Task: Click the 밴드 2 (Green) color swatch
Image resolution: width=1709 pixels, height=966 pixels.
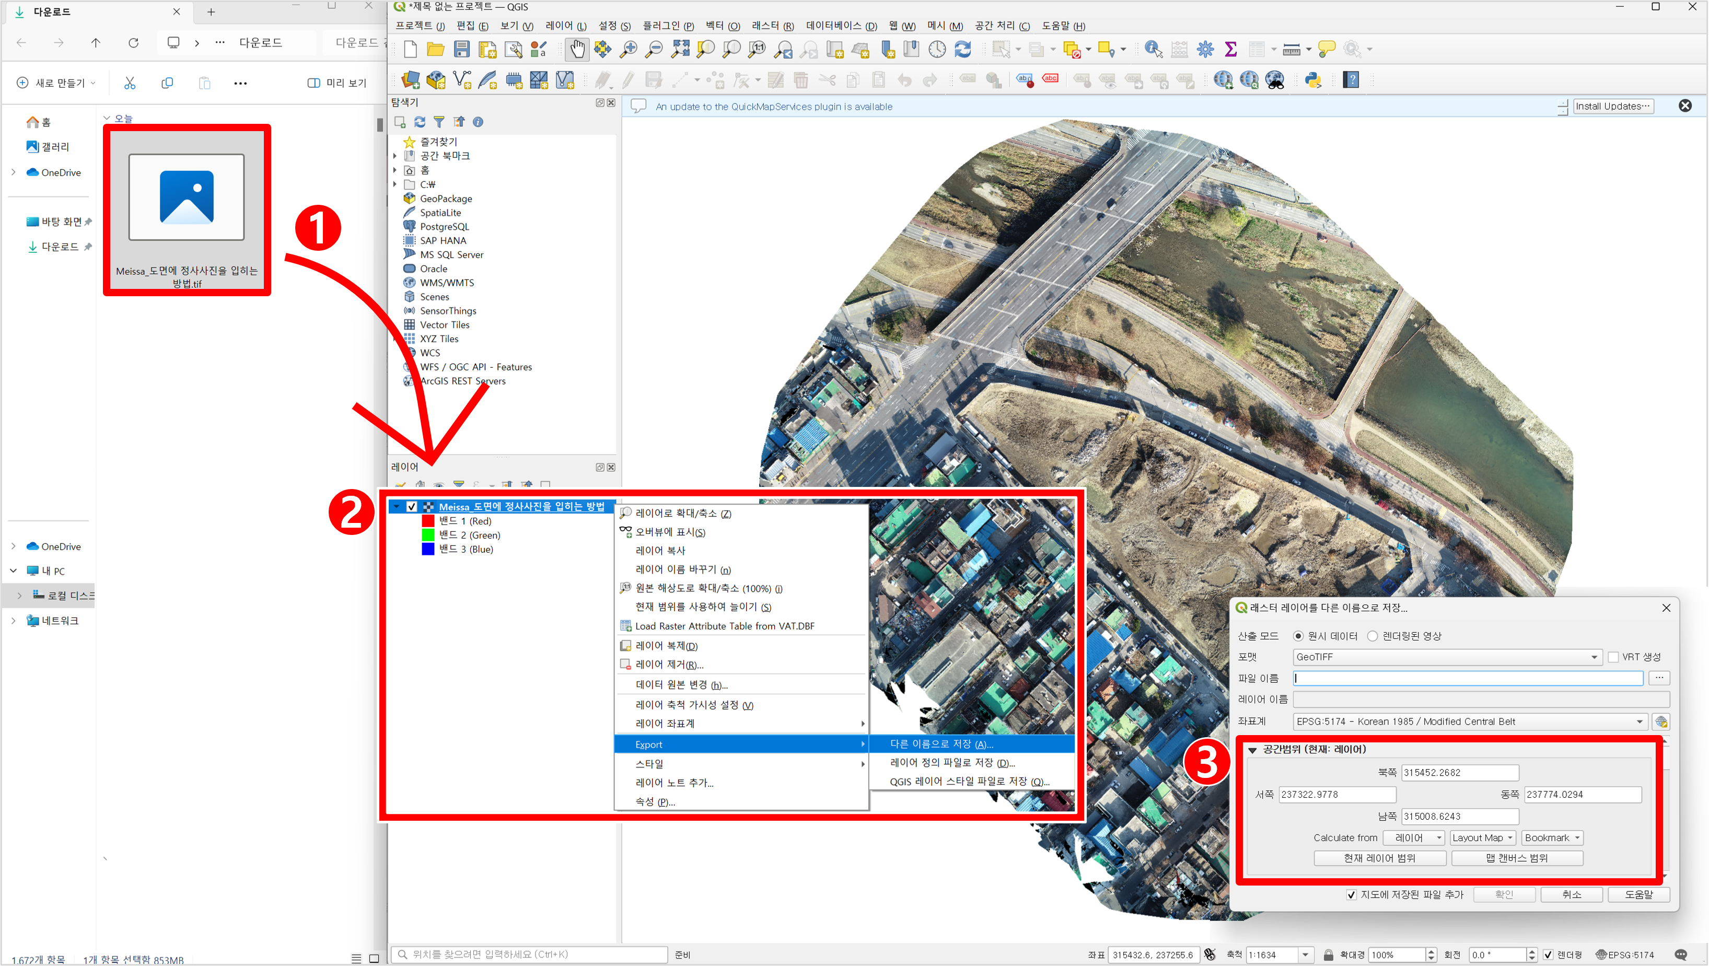Action: [428, 536]
